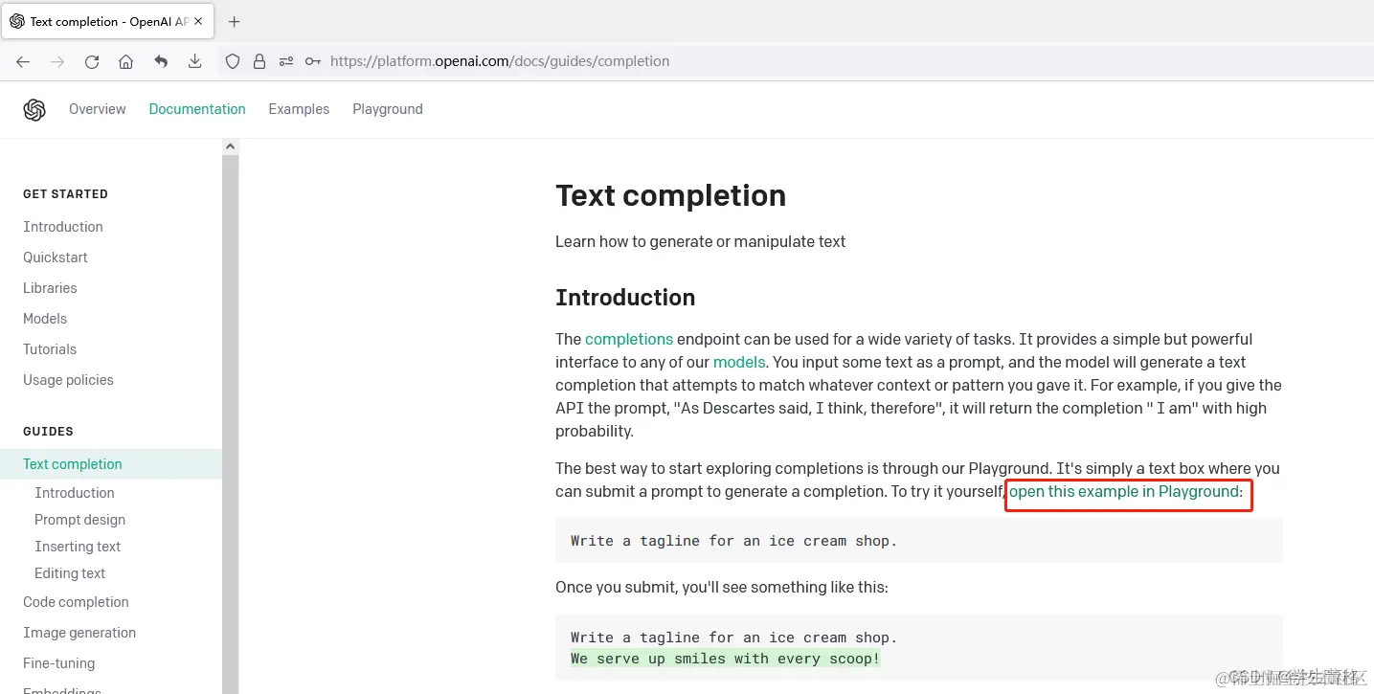Open the Tutorials sidebar link
Screen dimensions: 1374x694
tap(50, 349)
